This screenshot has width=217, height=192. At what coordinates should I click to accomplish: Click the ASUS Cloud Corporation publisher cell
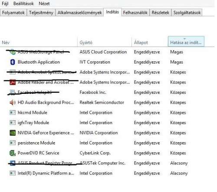tap(103, 52)
